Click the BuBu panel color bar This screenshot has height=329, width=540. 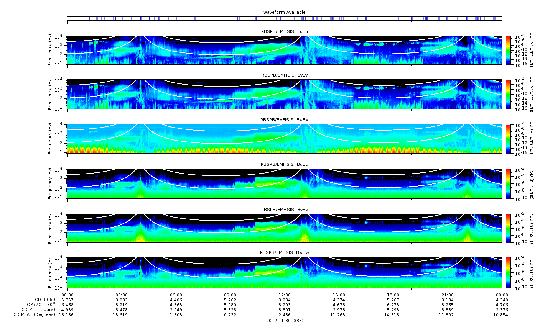pos(508,183)
